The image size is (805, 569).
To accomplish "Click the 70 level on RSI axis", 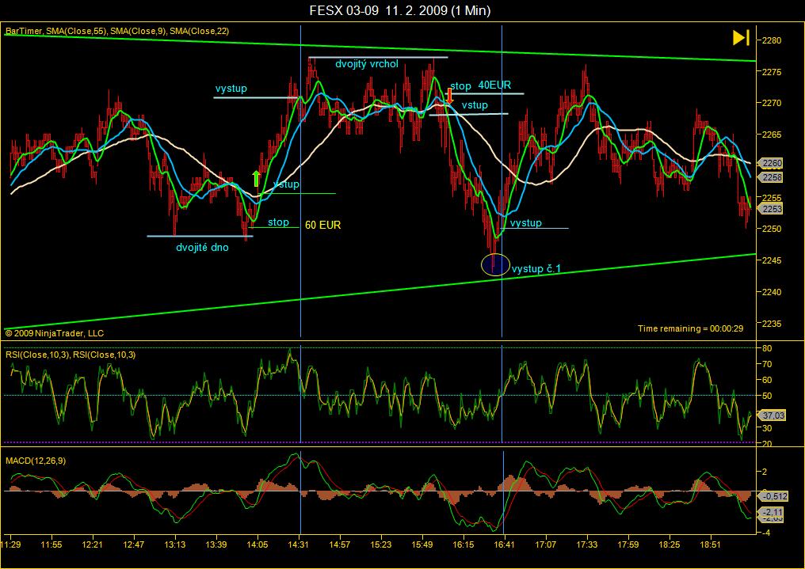I will [767, 365].
